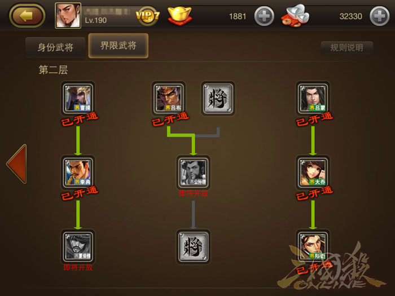Select the 界吕布 general card
Viewport: 395px width, 296px height.
point(169,99)
